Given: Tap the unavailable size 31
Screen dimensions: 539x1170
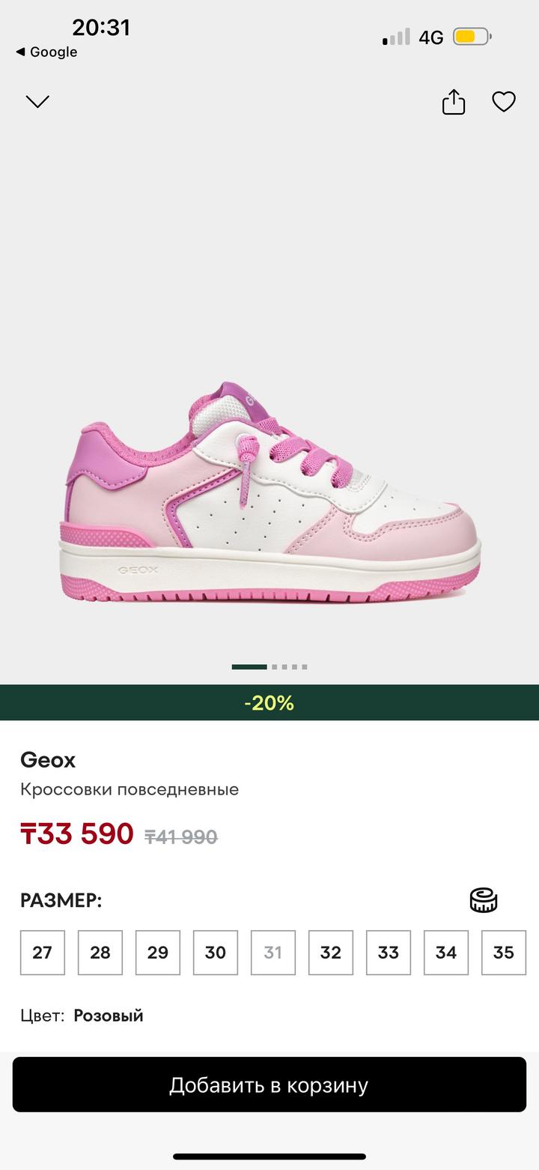Looking at the screenshot, I should point(273,953).
